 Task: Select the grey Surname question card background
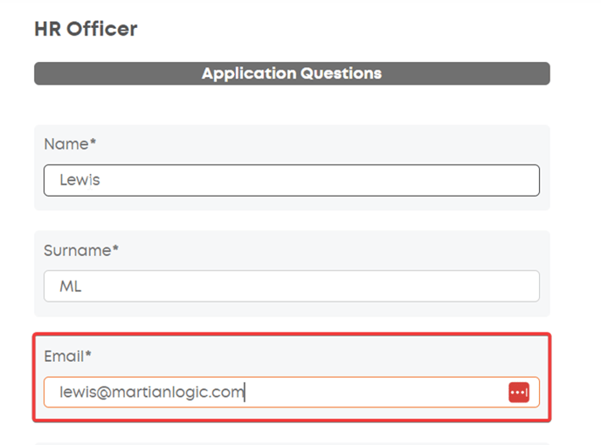click(292, 274)
